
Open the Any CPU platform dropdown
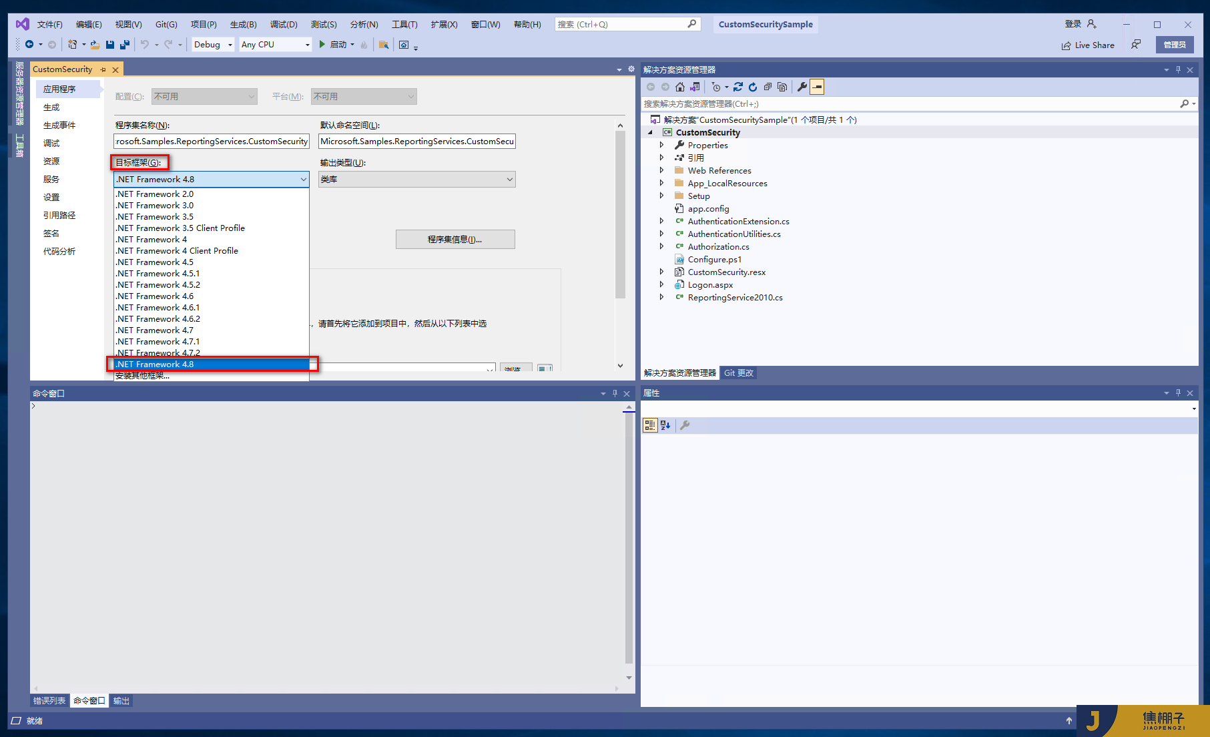[276, 45]
